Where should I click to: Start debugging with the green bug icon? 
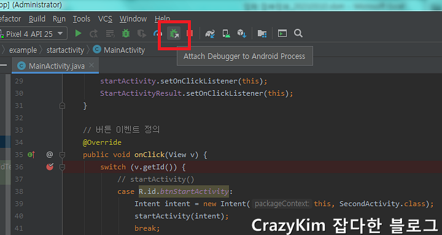(x=126, y=34)
